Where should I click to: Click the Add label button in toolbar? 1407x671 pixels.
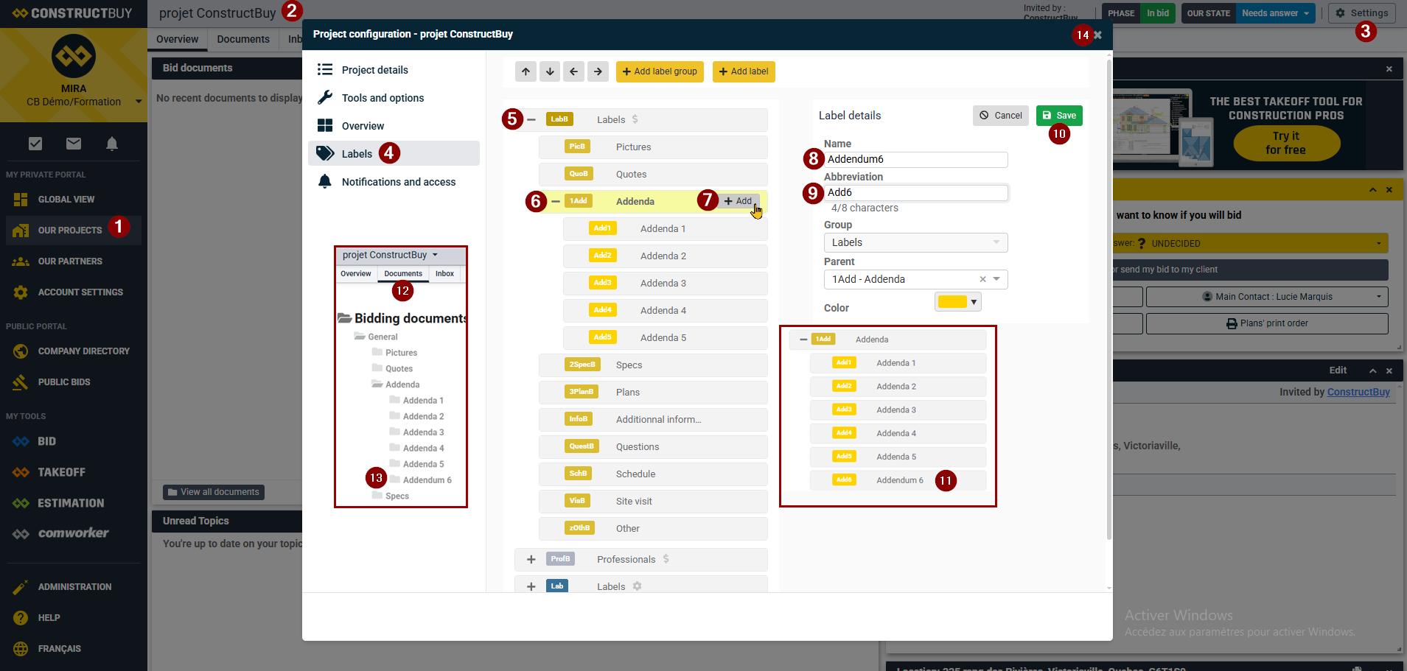pyautogui.click(x=744, y=71)
